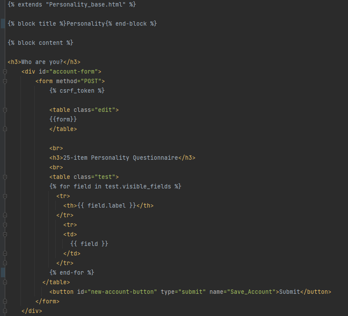The width and height of the screenshot is (348, 316).
Task: Collapse the <td> fold marker in gutter
Action: pos(5,235)
